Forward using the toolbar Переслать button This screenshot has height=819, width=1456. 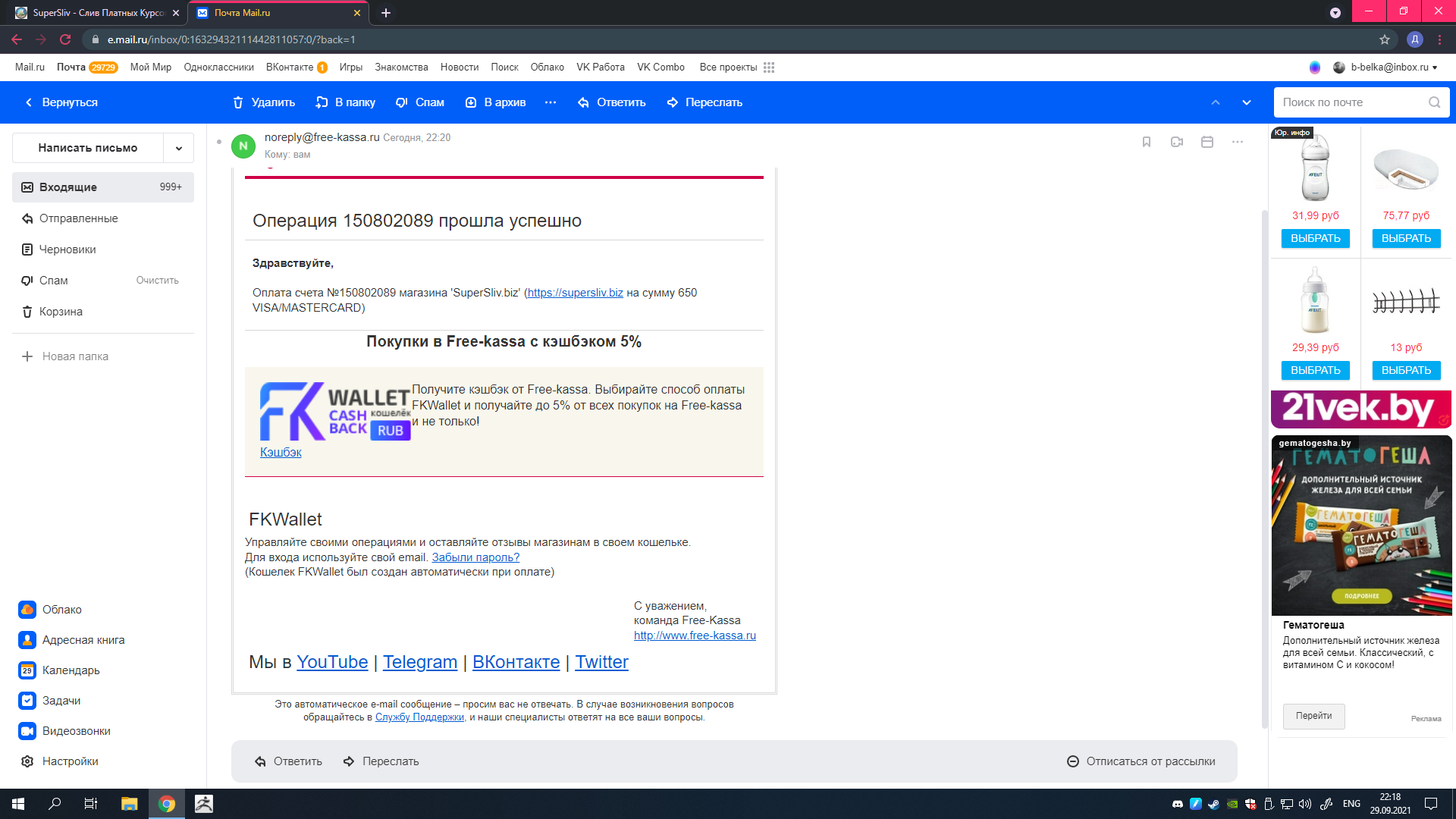coord(704,102)
